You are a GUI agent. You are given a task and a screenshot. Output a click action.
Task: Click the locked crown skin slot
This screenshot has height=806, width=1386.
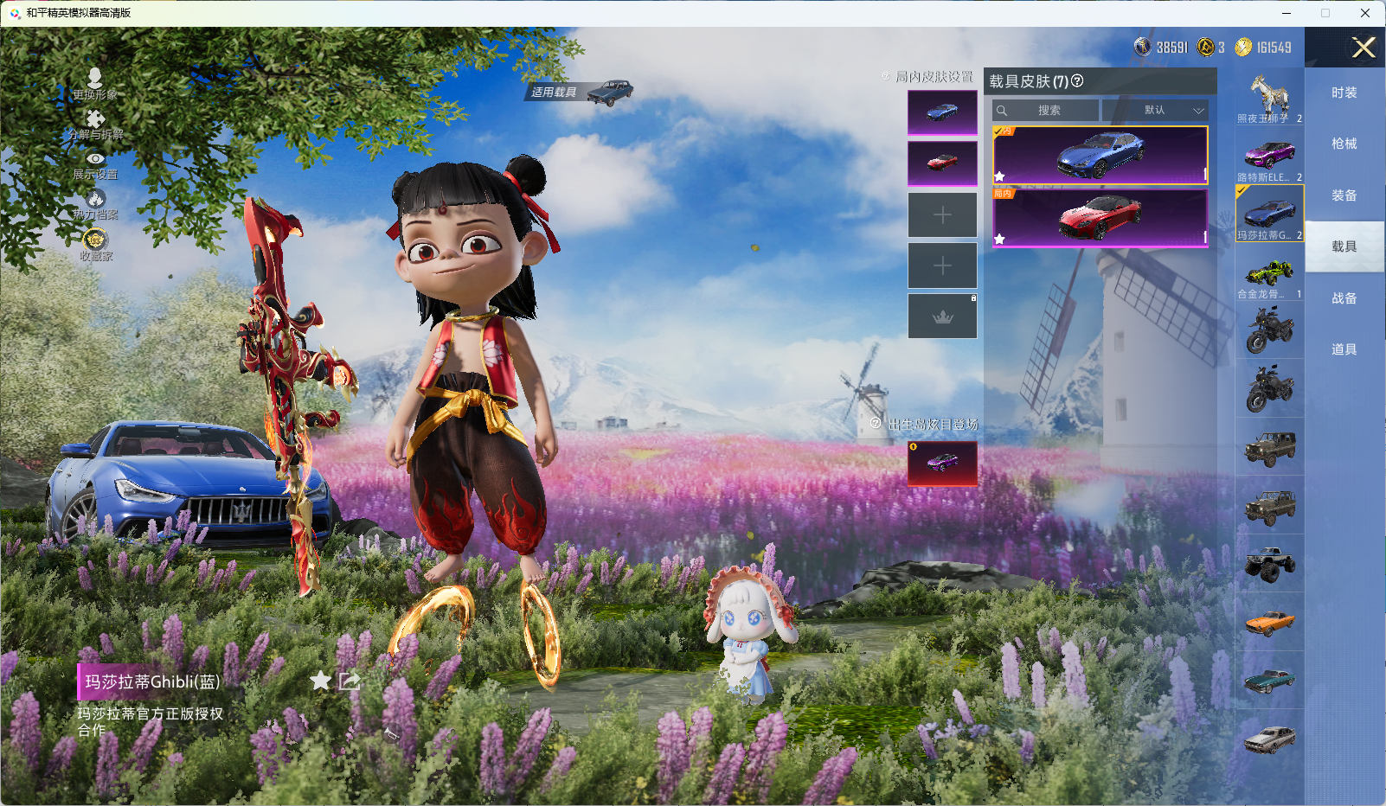tap(942, 317)
